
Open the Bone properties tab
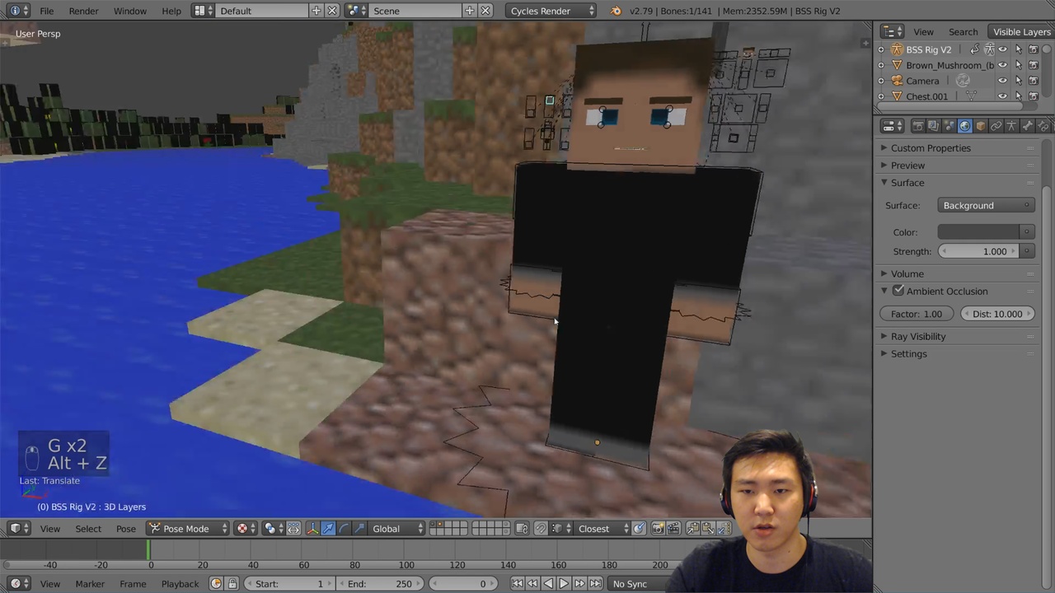click(x=1028, y=126)
